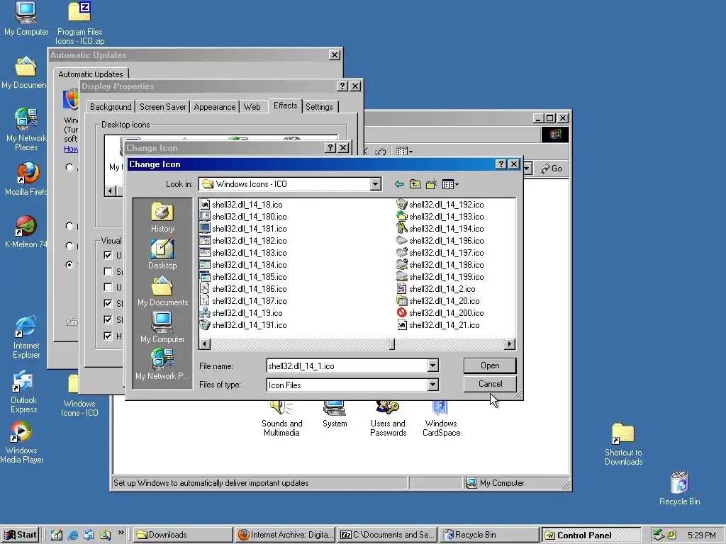Switch to Screen Saver tab
The height and width of the screenshot is (544, 726).
click(163, 107)
